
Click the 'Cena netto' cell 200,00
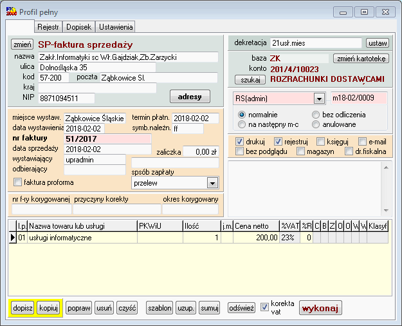pyautogui.click(x=256, y=238)
